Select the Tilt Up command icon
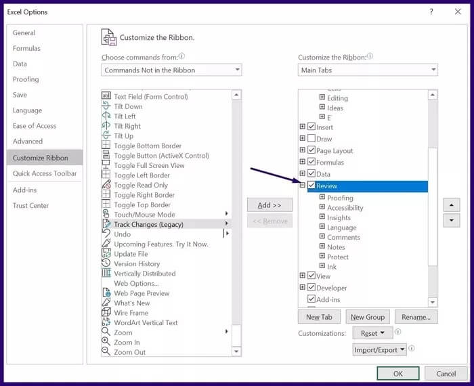The width and height of the screenshot is (474, 386). click(x=106, y=135)
